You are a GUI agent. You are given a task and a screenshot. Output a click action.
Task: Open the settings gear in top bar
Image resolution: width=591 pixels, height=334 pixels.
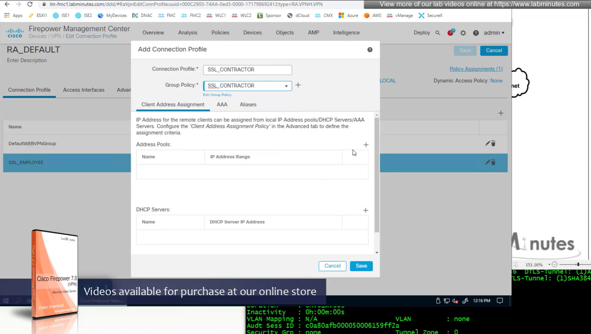(x=463, y=33)
